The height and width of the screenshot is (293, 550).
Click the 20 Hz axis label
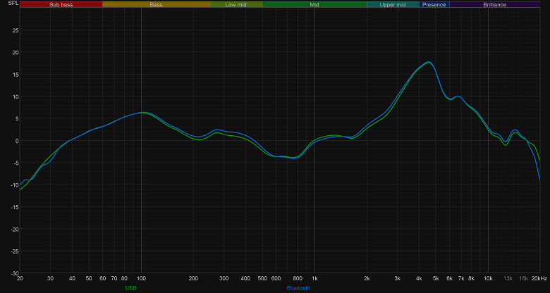[x=20, y=278]
